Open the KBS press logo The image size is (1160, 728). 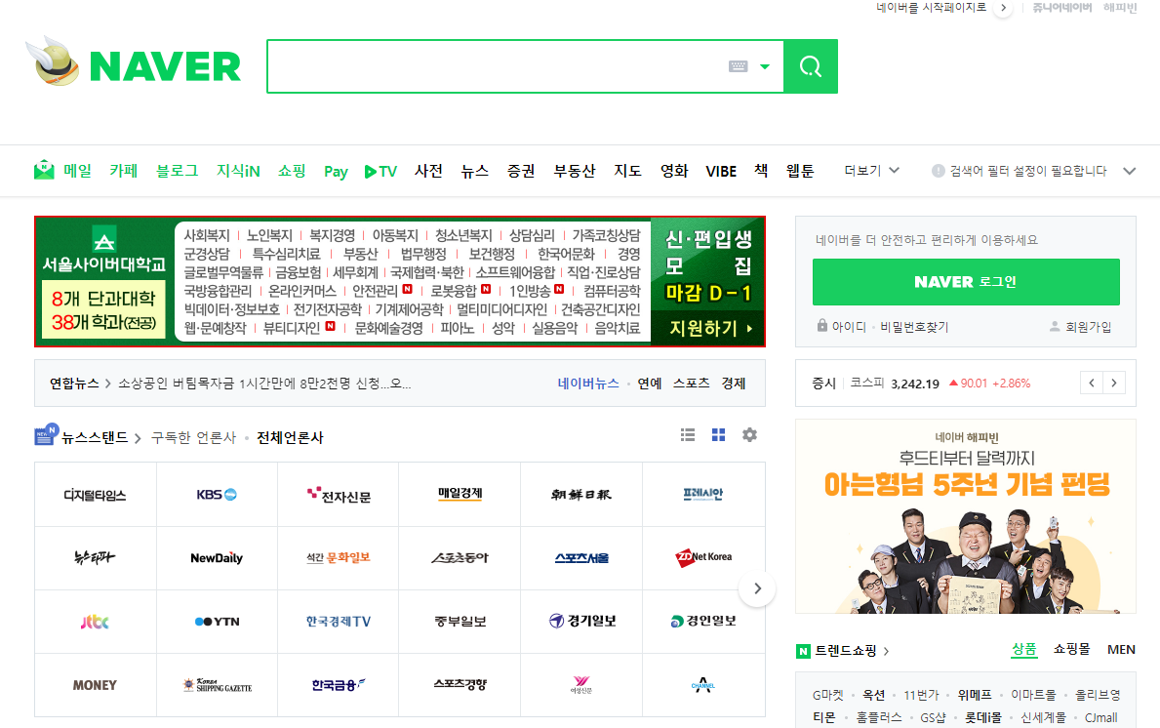[x=217, y=494]
